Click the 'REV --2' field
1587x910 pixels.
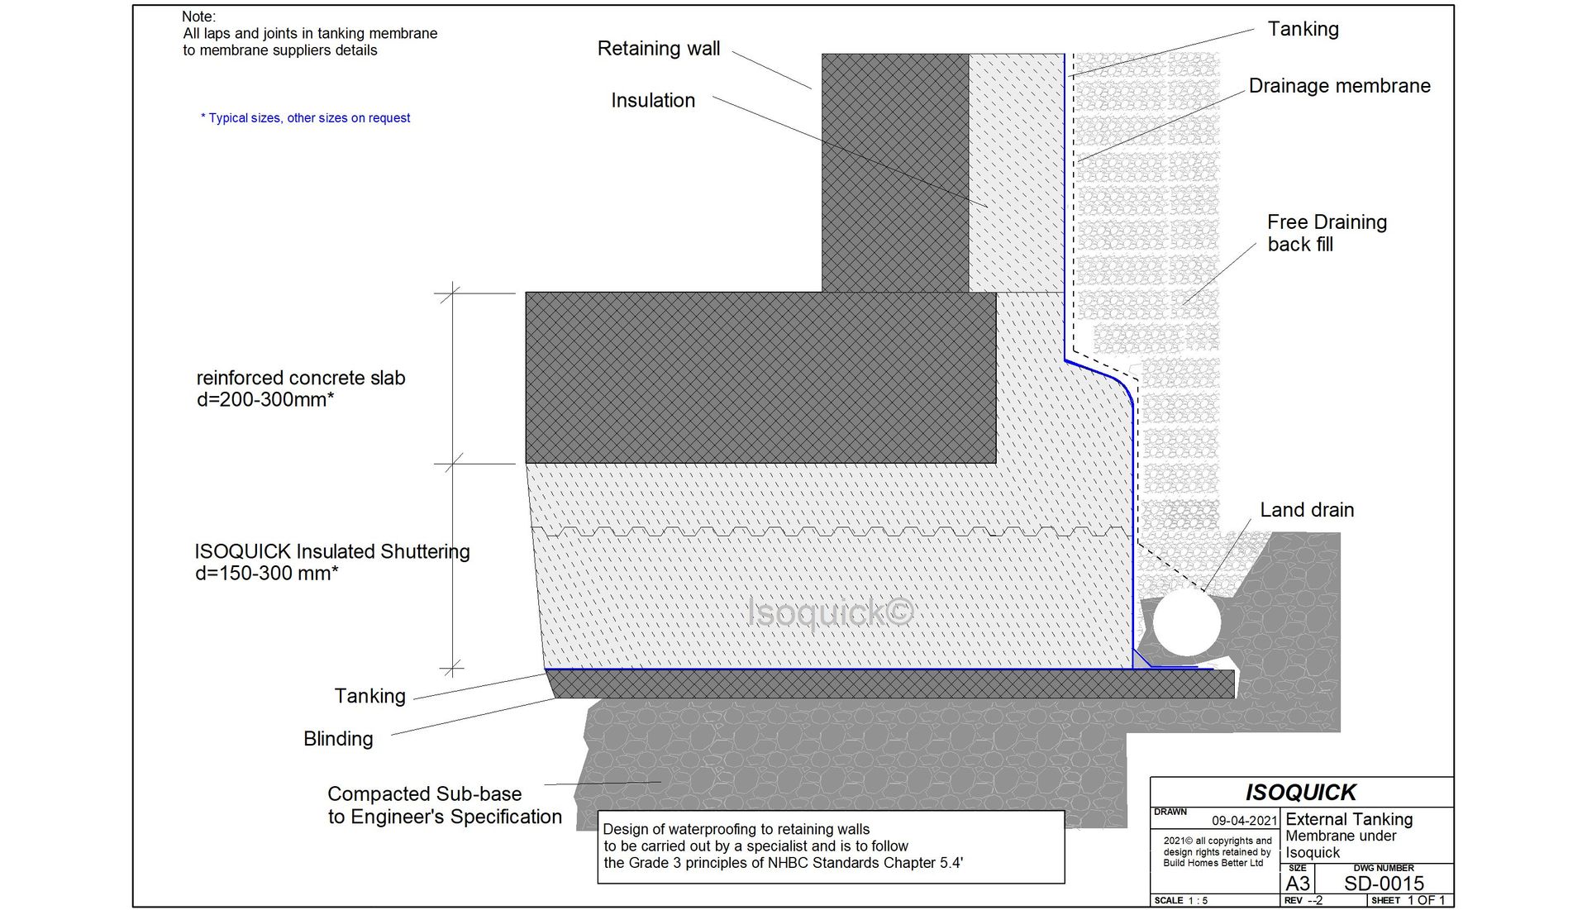point(1303,900)
